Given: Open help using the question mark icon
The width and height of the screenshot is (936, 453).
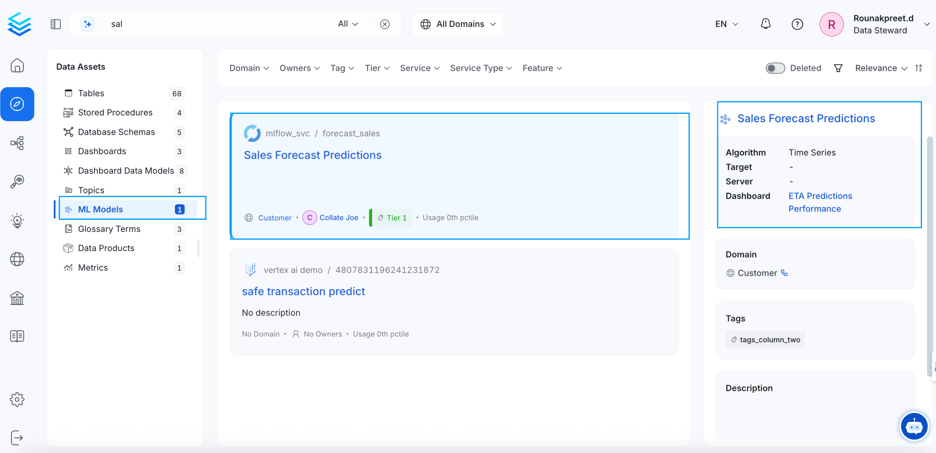Looking at the screenshot, I should [797, 24].
